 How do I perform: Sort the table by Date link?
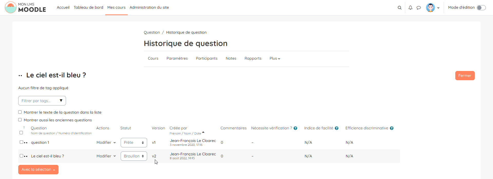tap(197, 133)
